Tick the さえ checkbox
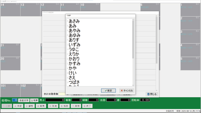This screenshot has height=113, width=201. pyautogui.click(x=67, y=77)
